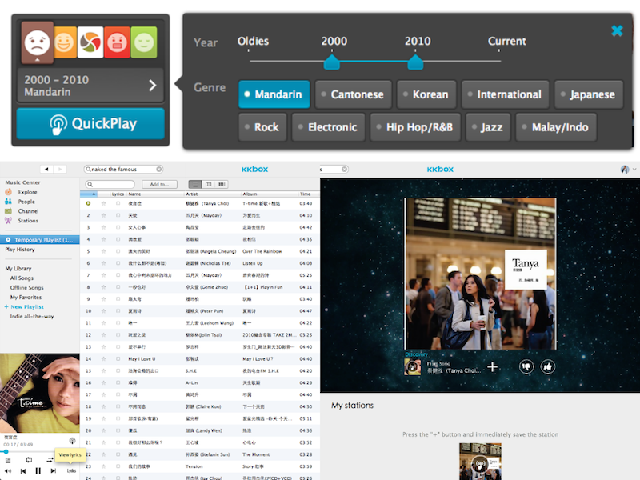Sort by track number column header
Viewport: 640px width, 480px height.
(x=89, y=194)
